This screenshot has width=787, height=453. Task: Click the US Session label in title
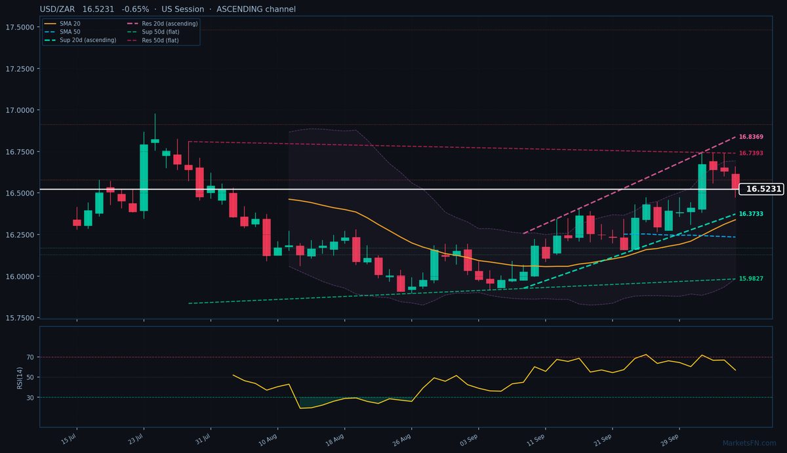coord(182,9)
